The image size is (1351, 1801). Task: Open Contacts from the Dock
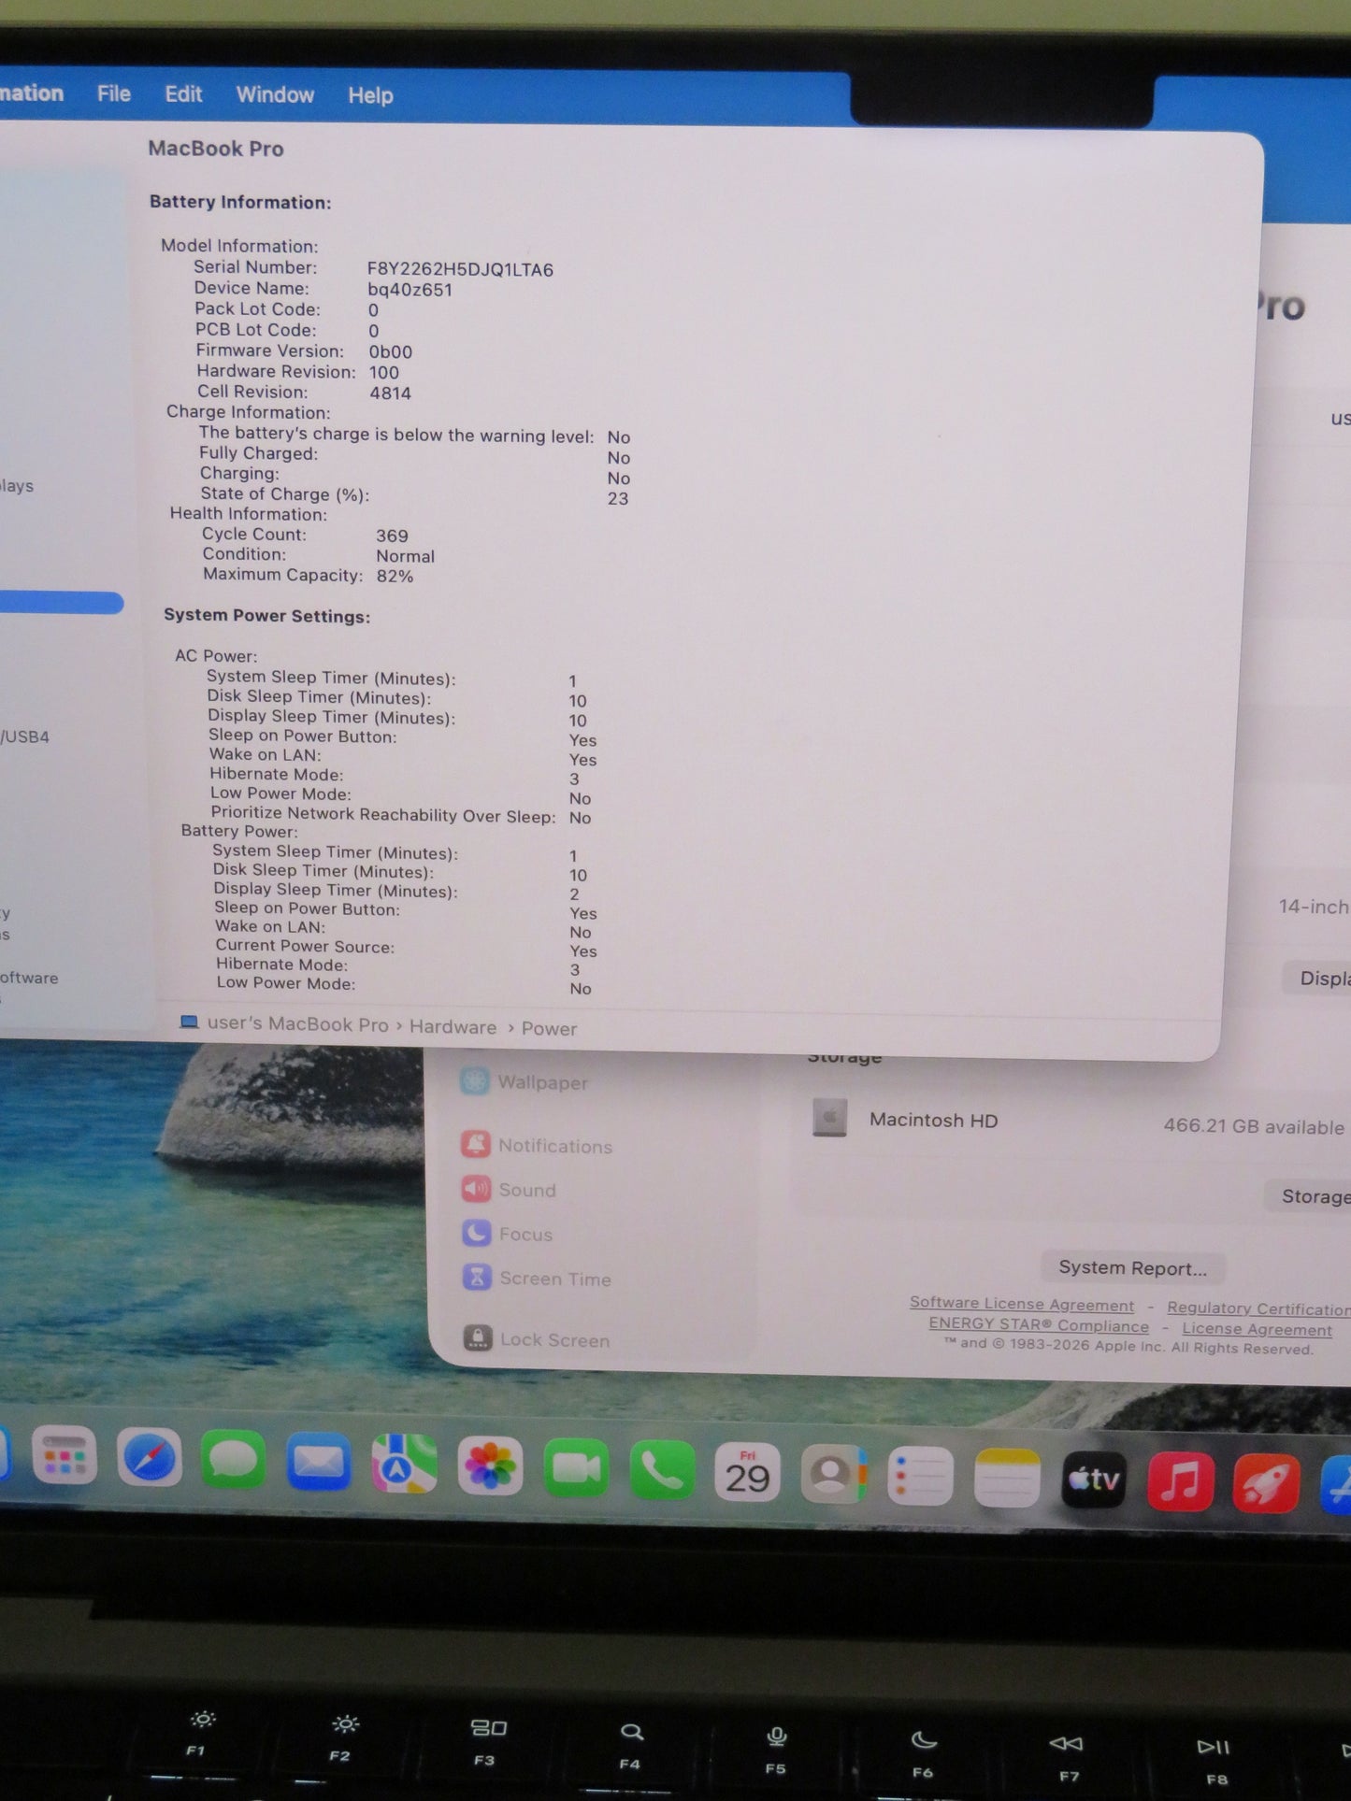coord(833,1474)
